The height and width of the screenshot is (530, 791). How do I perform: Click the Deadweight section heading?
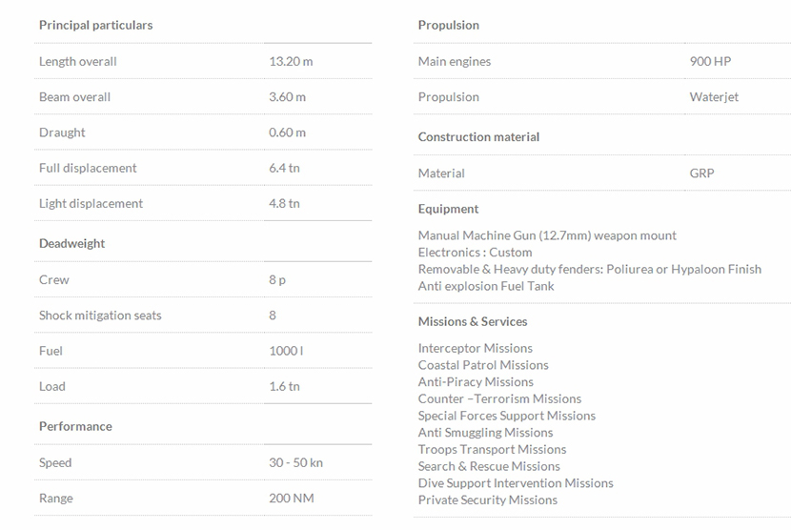[72, 243]
